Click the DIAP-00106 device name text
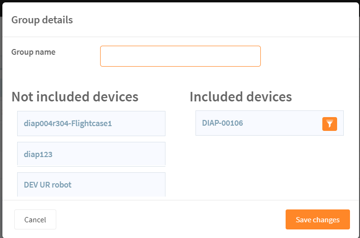Image resolution: width=360 pixels, height=238 pixels. click(222, 123)
